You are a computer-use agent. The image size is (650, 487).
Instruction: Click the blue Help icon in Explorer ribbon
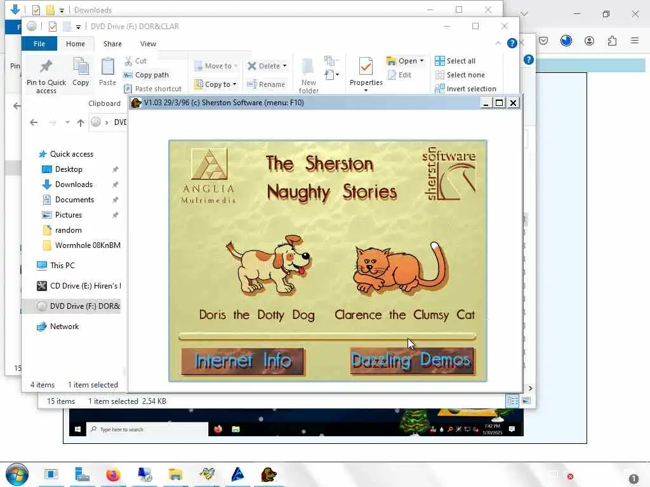pyautogui.click(x=512, y=43)
